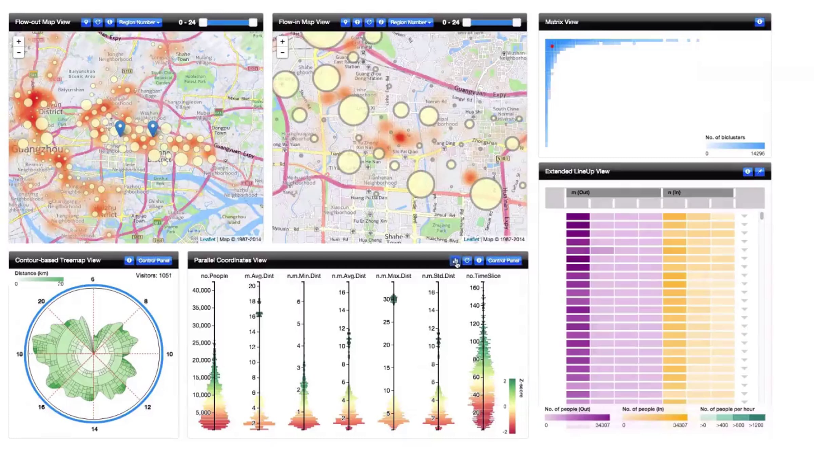Select the m (Out) column header
The width and height of the screenshot is (814, 457).
click(x=613, y=193)
